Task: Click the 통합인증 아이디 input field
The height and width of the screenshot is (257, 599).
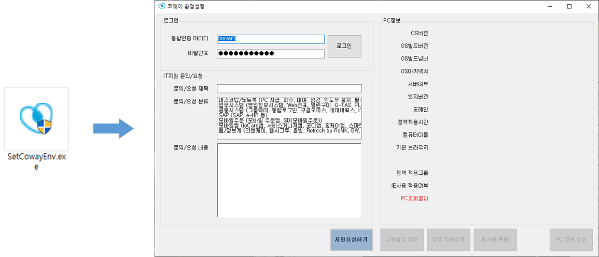Action: click(271, 39)
